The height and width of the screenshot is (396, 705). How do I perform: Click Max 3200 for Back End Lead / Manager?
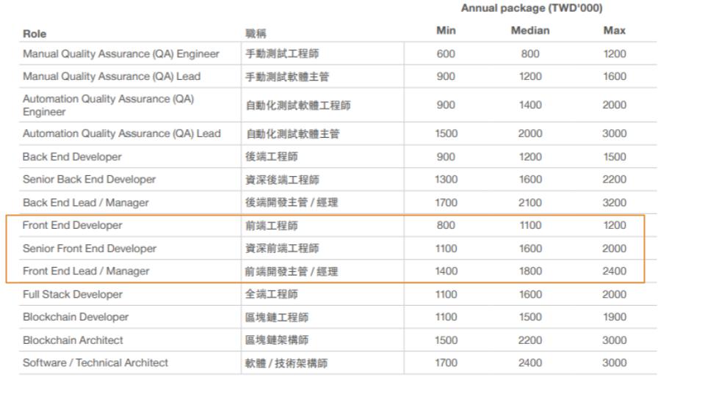click(x=615, y=202)
